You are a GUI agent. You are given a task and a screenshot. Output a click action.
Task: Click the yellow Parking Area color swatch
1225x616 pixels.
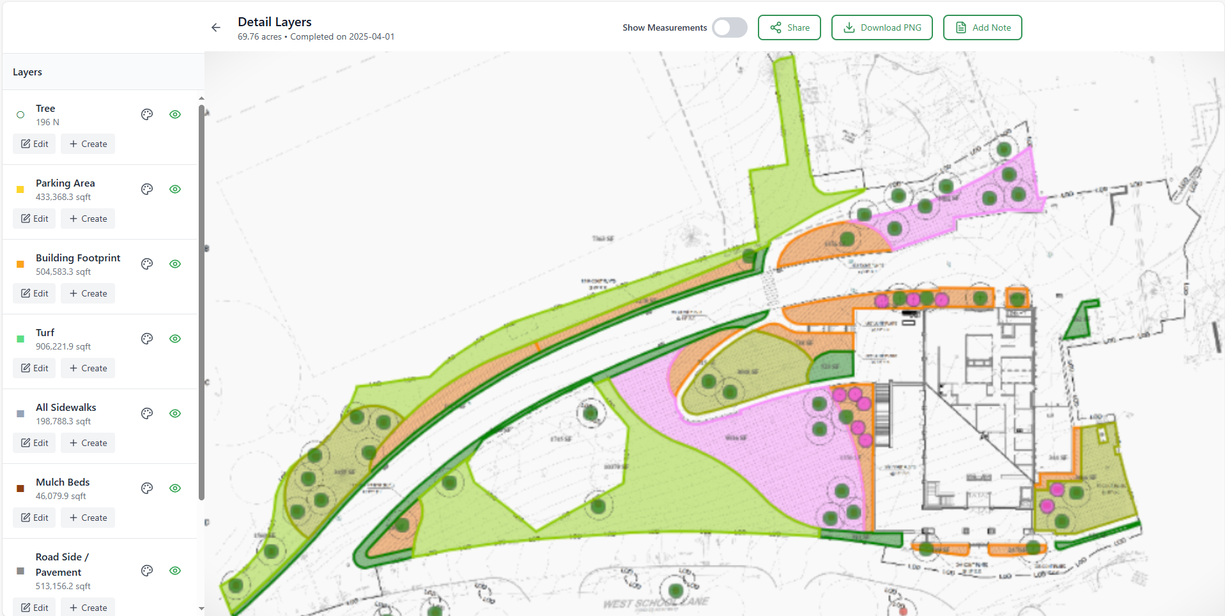pyautogui.click(x=20, y=189)
